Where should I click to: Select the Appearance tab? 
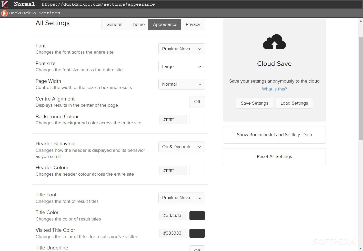click(x=165, y=25)
